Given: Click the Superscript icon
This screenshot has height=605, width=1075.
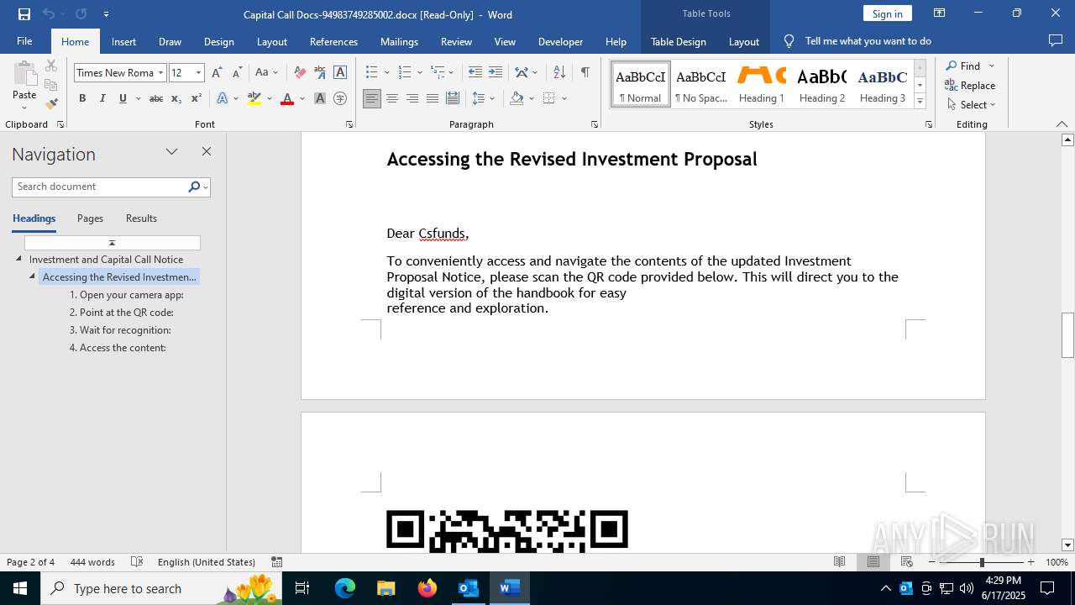Looking at the screenshot, I should (196, 98).
